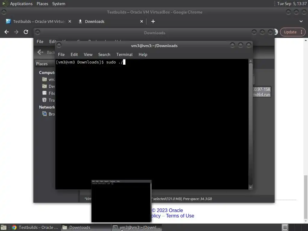Image resolution: width=308 pixels, height=231 pixels.
Task: Click the clock showing Tue Sep 5
Action: click(292, 4)
